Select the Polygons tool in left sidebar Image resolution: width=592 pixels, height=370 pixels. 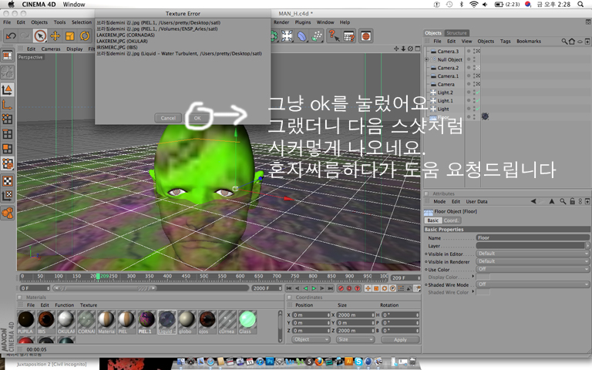coord(7,149)
